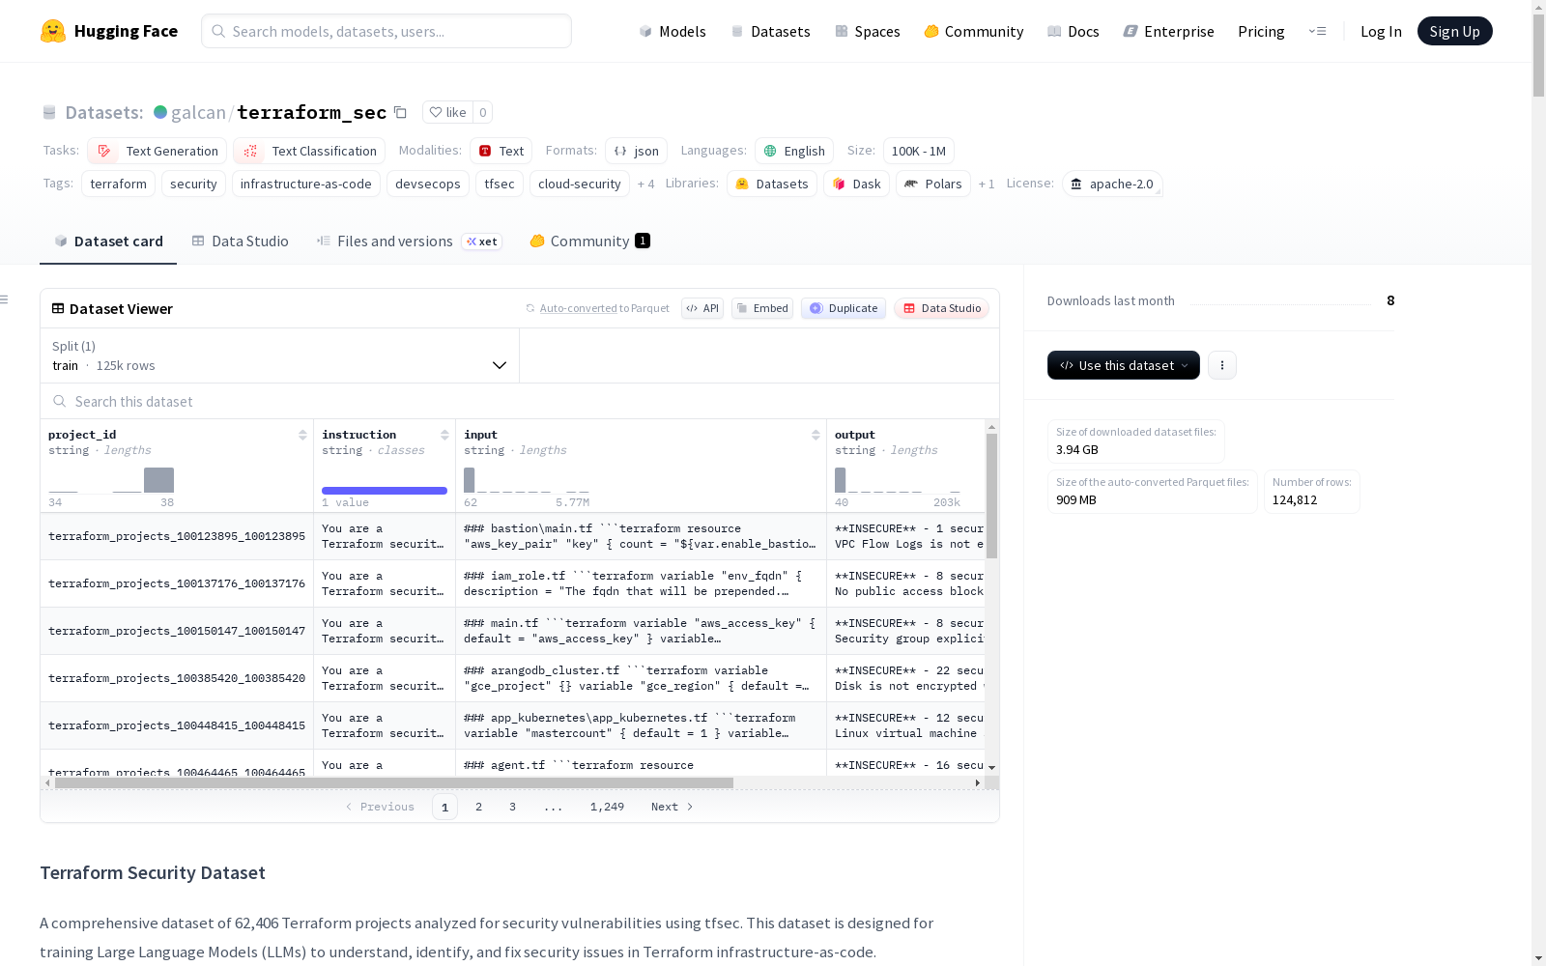Go to Models in top navigation
The height and width of the screenshot is (966, 1546).
tap(673, 31)
